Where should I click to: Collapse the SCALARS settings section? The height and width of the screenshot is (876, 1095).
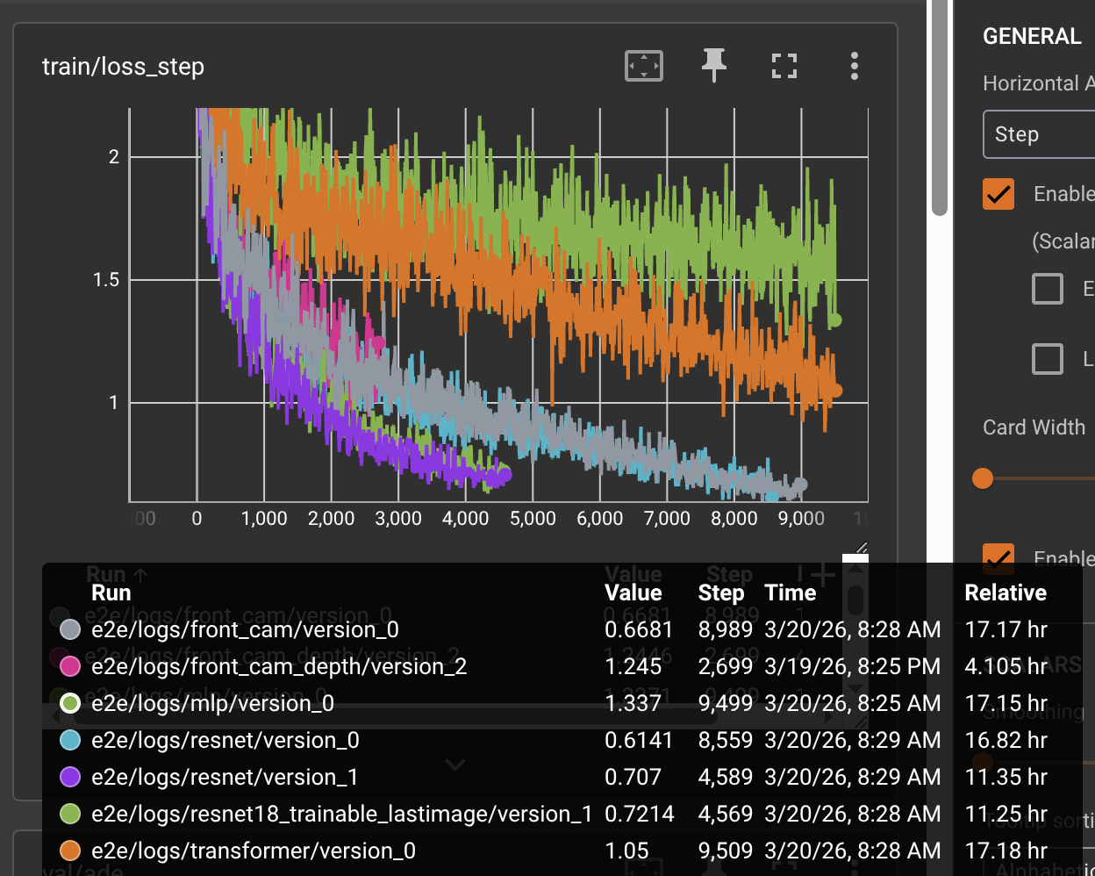(1066, 664)
